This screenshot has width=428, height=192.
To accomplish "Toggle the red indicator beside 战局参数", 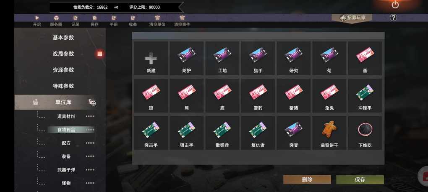I will click(x=100, y=54).
